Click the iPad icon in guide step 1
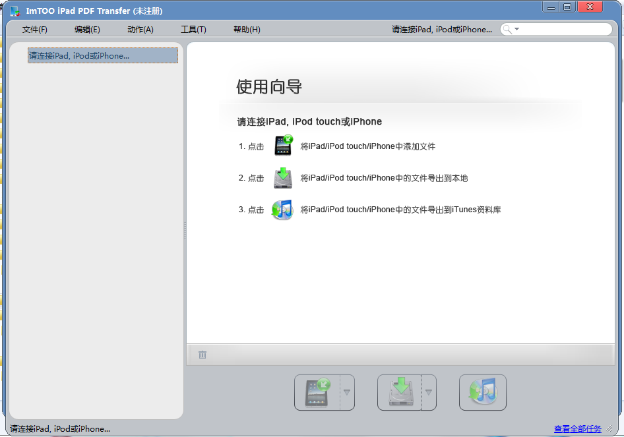The height and width of the screenshot is (437, 624). [284, 146]
